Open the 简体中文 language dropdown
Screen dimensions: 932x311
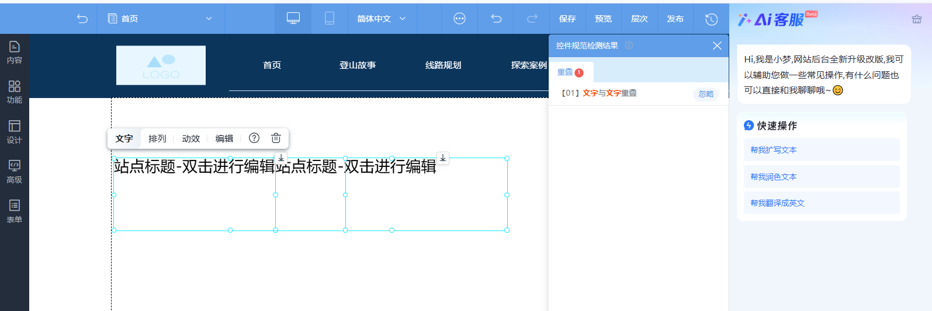(382, 19)
